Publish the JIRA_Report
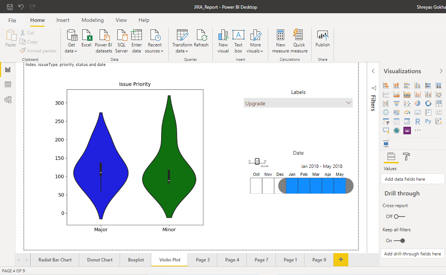The height and width of the screenshot is (275, 446). 322,40
